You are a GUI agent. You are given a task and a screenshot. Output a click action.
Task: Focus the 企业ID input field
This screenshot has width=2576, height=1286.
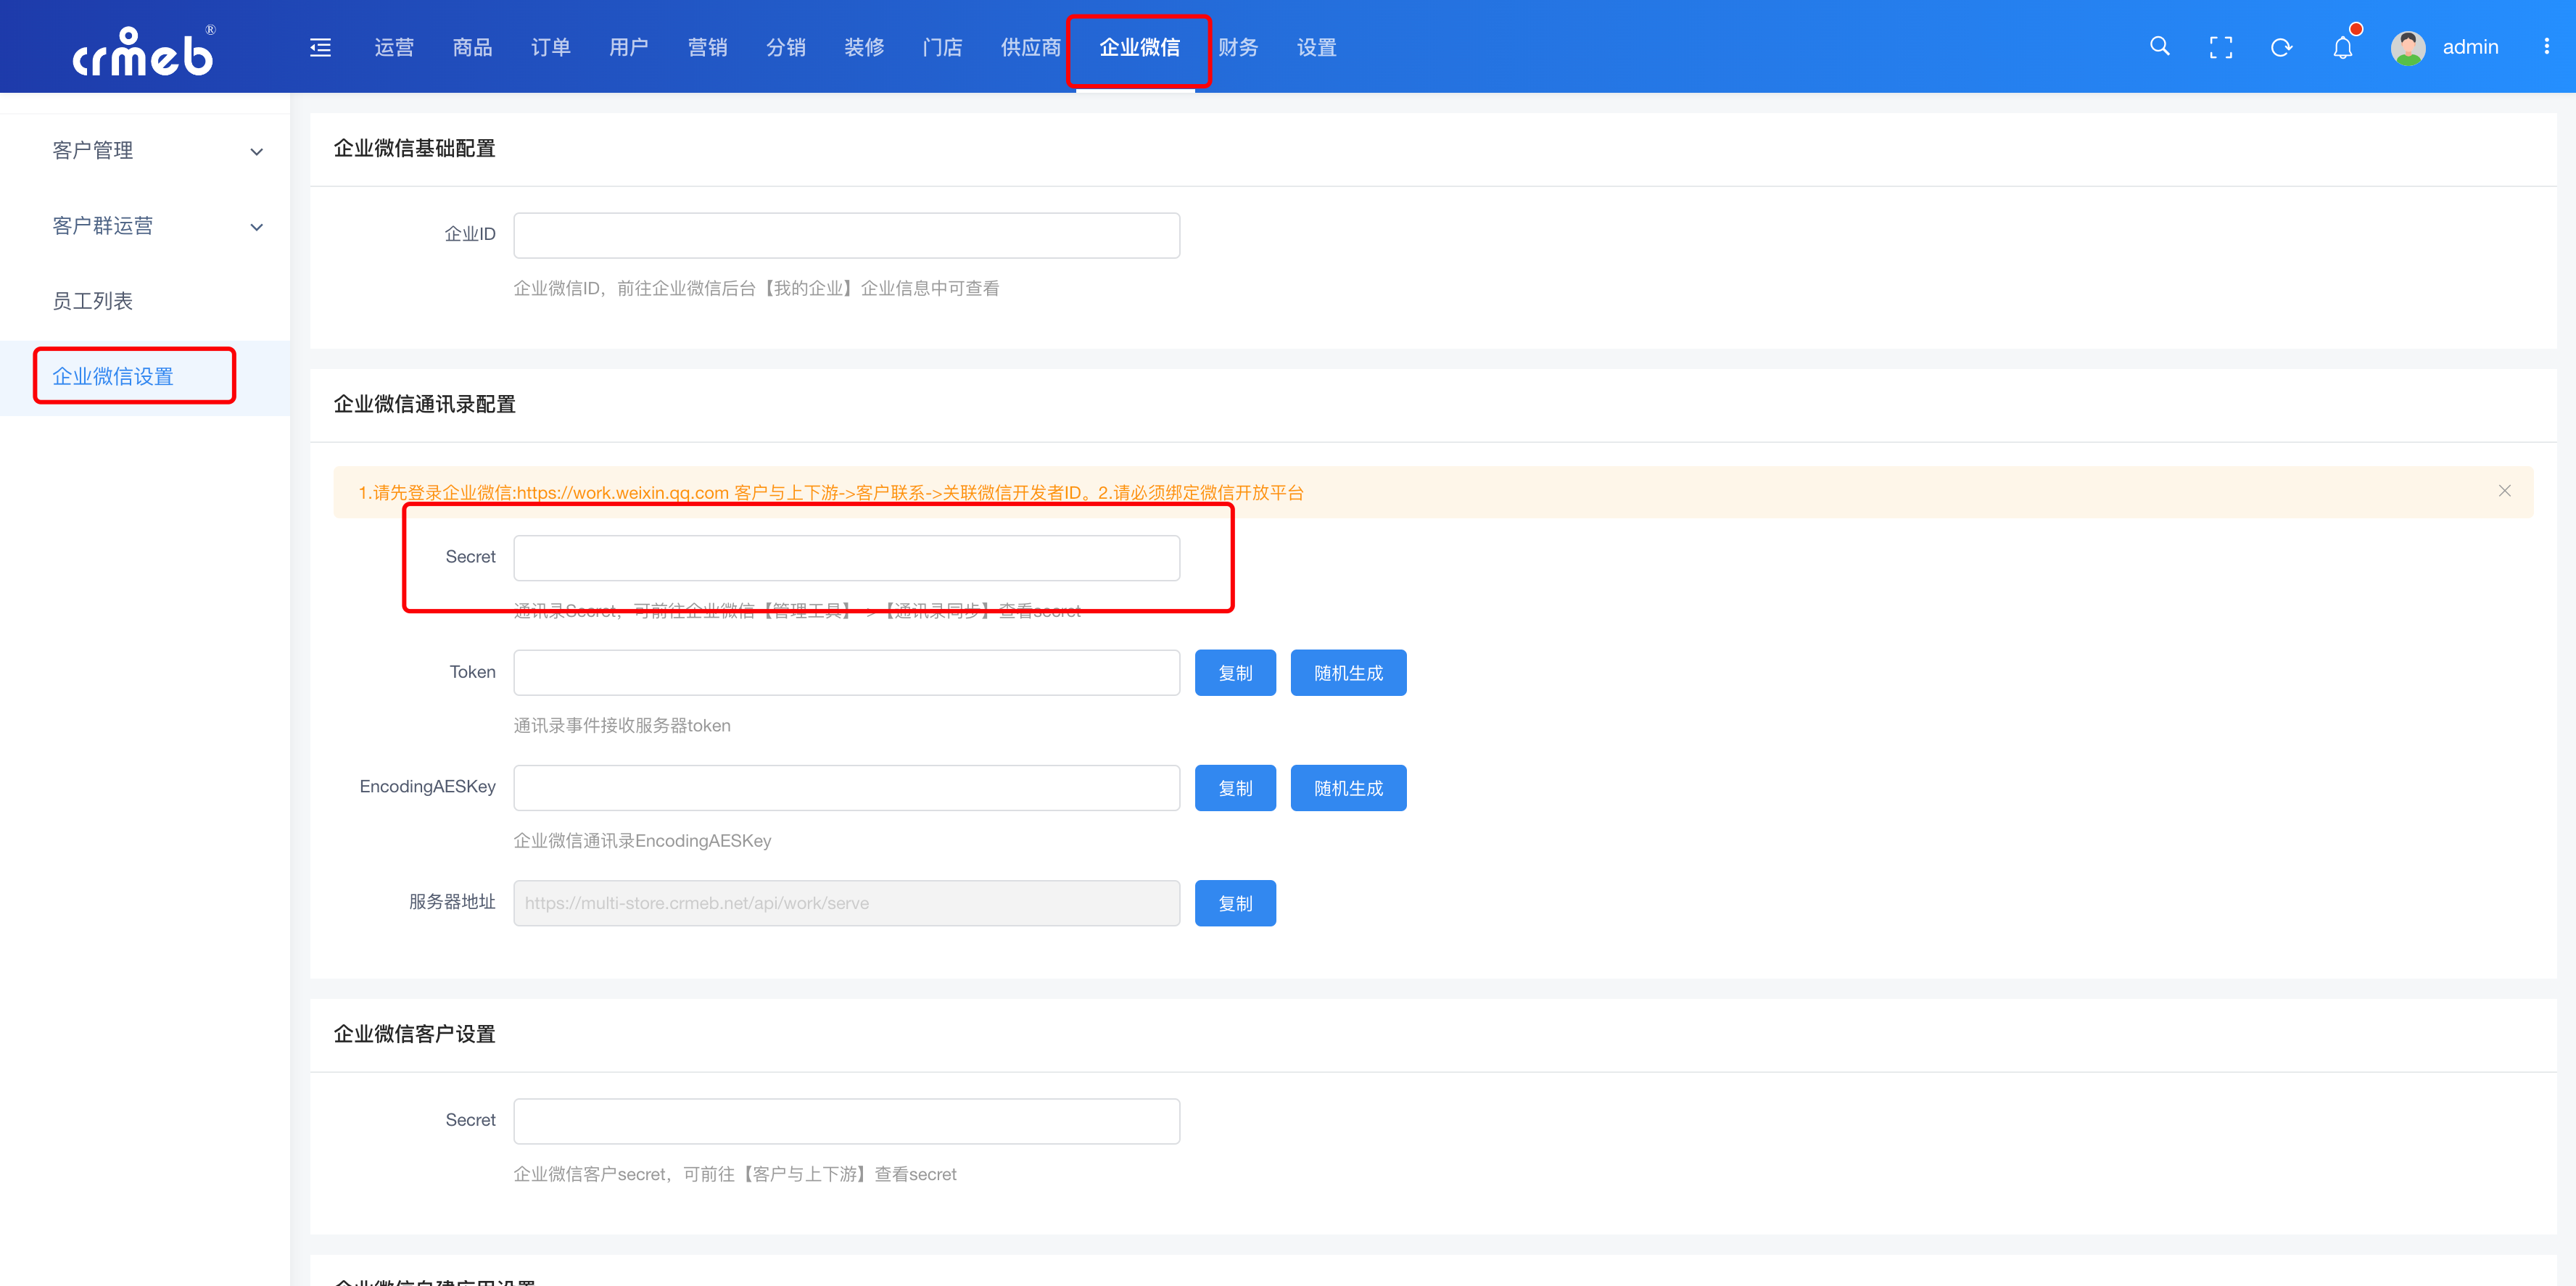846,235
